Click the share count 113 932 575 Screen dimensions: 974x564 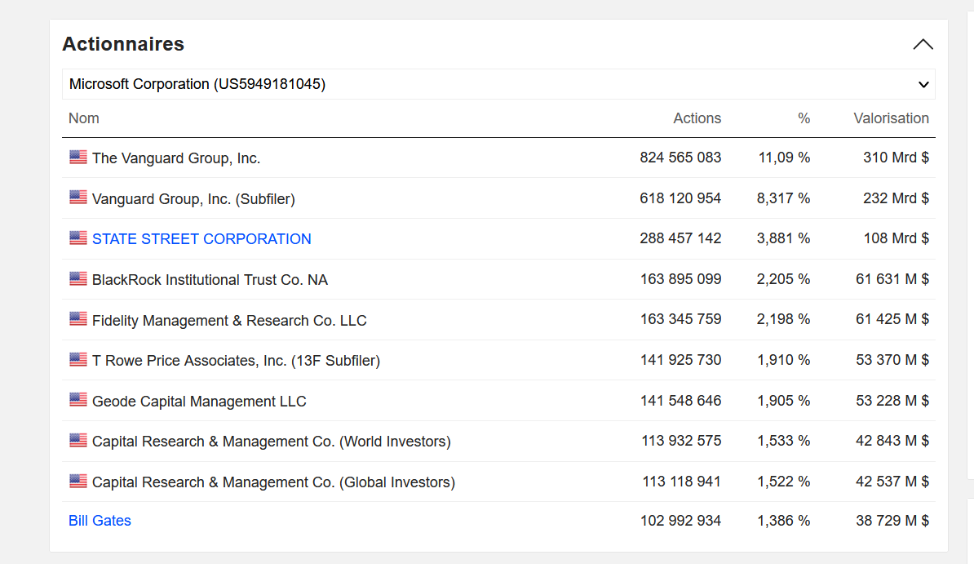681,440
